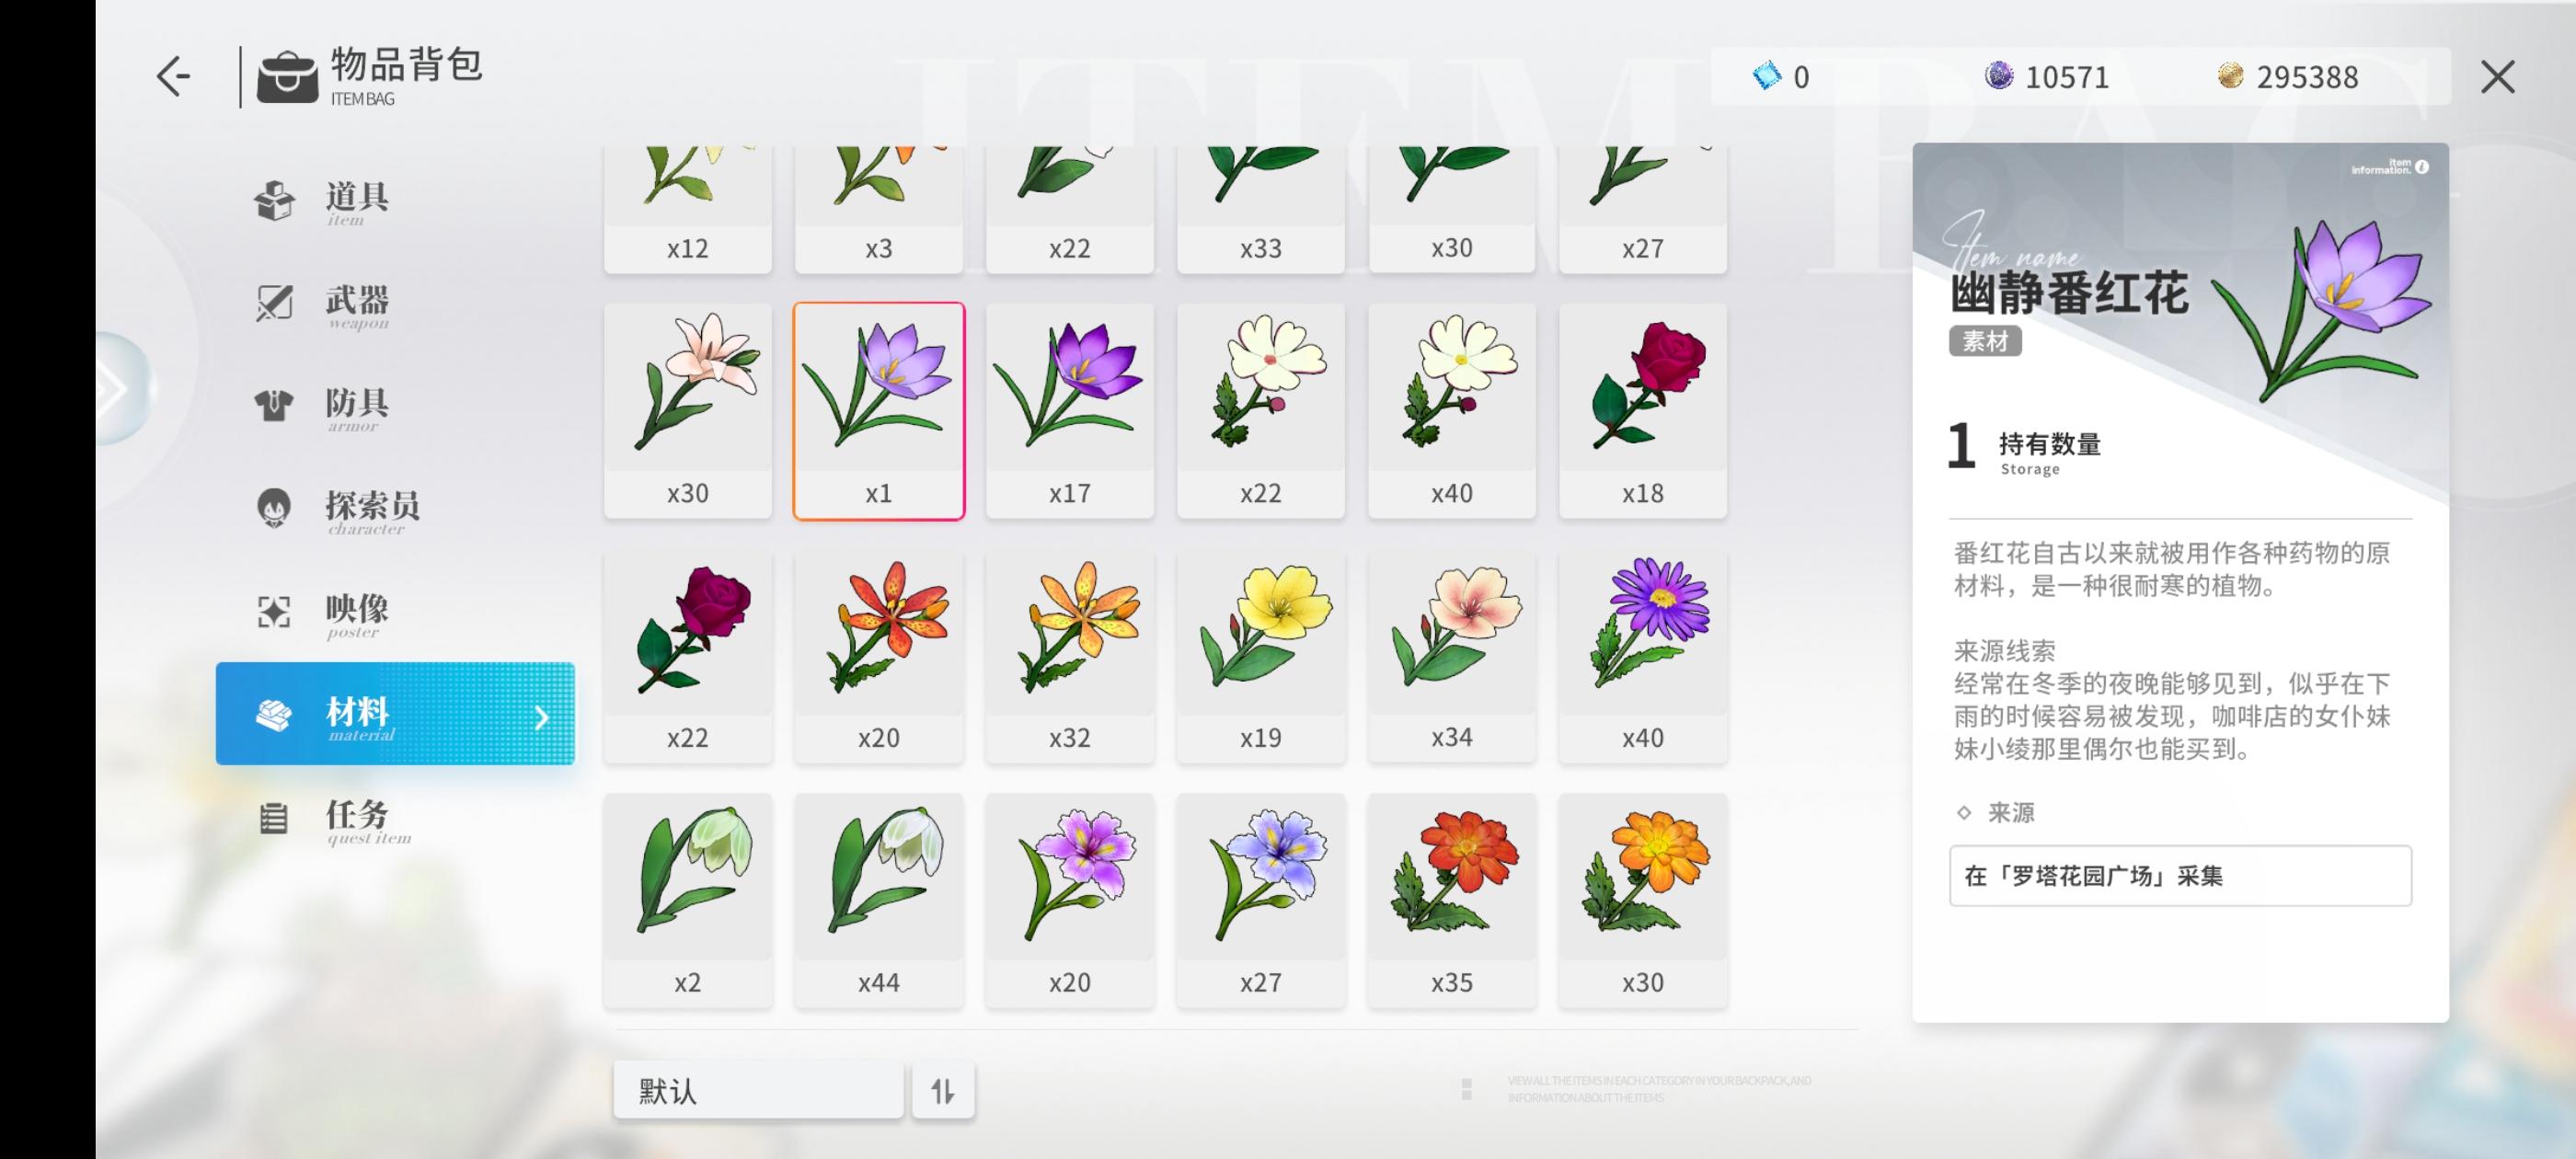2576x1159 pixels.
Task: Select the top row item x3
Action: [x=879, y=209]
